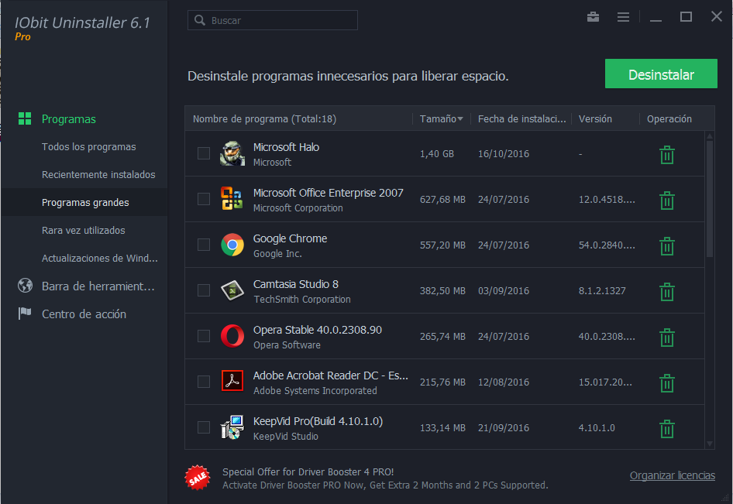Click the Operación column header
The height and width of the screenshot is (504, 733).
pos(669,119)
